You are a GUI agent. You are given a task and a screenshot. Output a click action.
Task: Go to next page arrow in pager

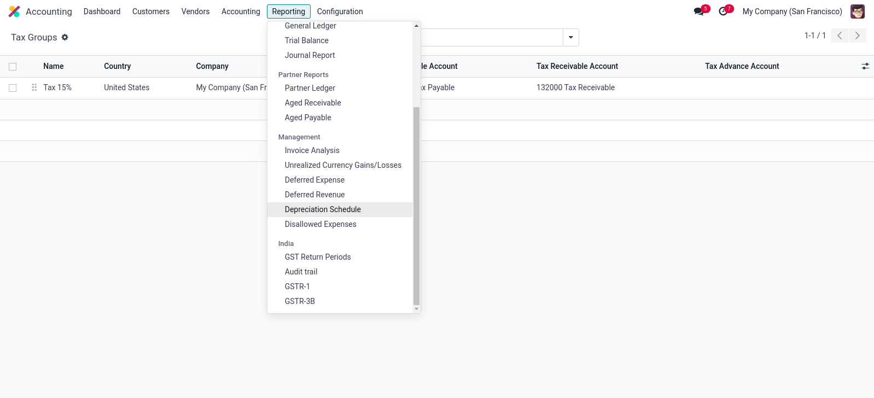coord(857,36)
